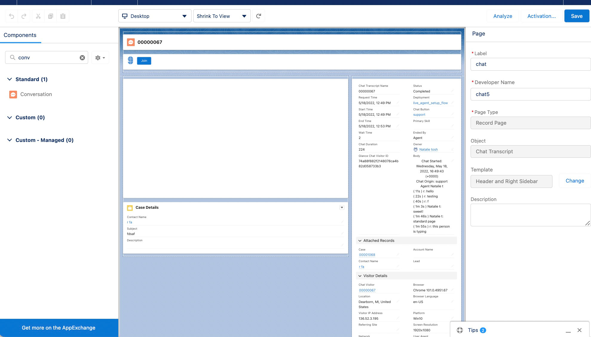Clear the component search text

click(82, 58)
